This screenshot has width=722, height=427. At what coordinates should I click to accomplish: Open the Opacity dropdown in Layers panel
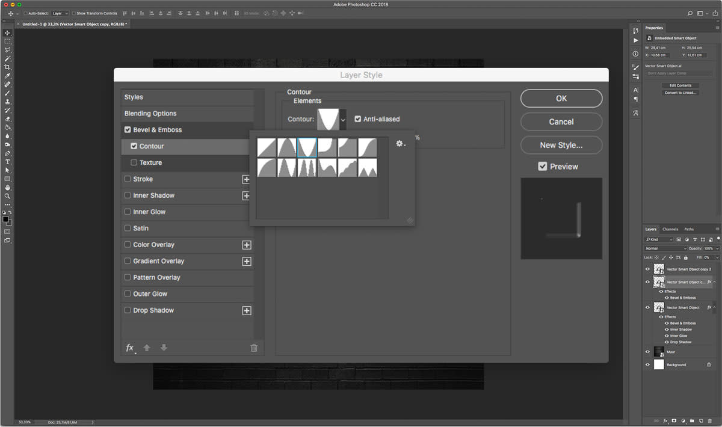pyautogui.click(x=717, y=248)
